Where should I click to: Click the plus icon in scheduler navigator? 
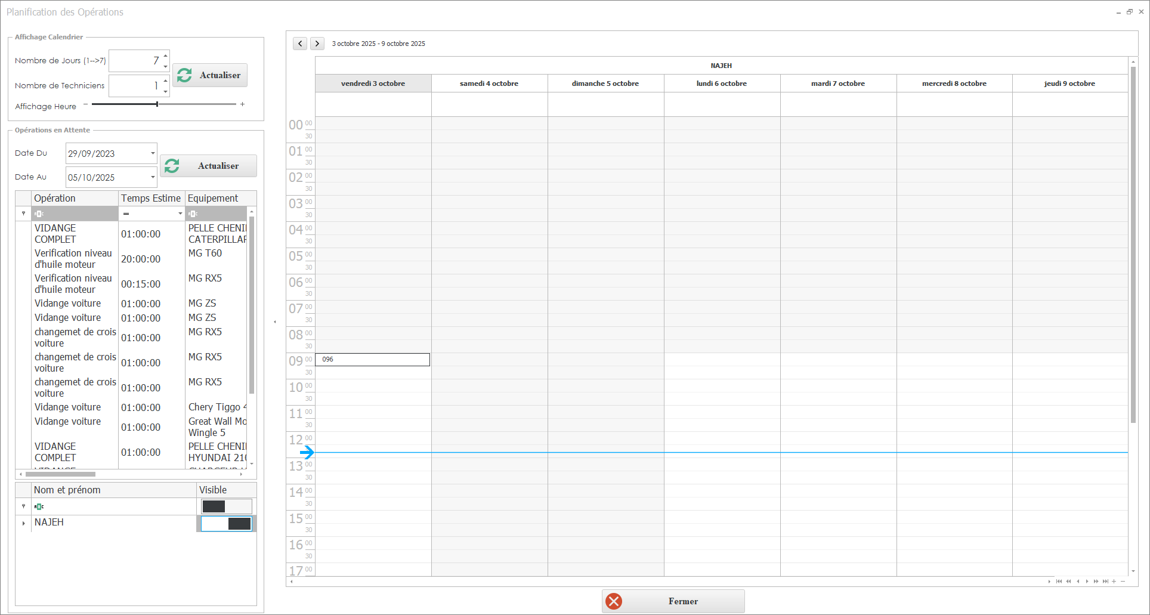pyautogui.click(x=1114, y=582)
